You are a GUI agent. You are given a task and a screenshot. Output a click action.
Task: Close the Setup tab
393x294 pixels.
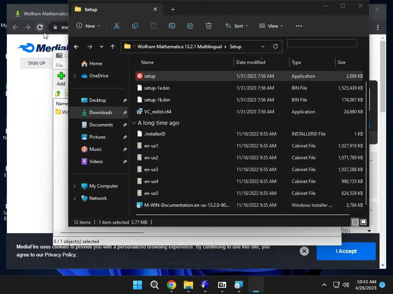tap(155, 9)
